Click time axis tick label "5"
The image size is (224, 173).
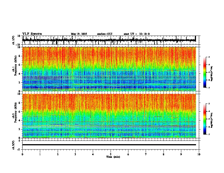coord(111,154)
